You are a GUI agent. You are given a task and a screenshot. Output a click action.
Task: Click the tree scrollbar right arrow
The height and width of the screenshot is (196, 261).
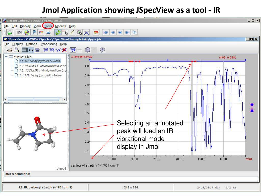(x=64, y=99)
